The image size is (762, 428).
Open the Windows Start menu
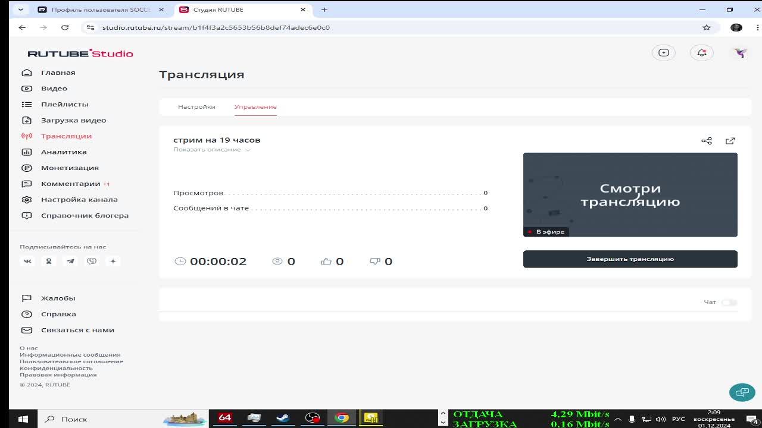tap(23, 419)
